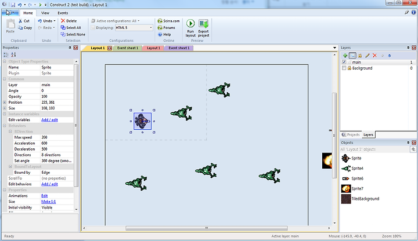418x241 pixels.
Task: Cut the selected object
Action: [24, 21]
